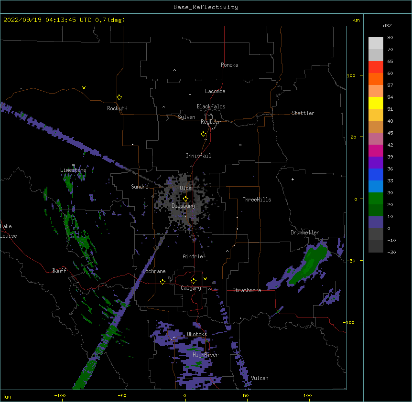Click the Lacombe city label
This screenshot has height=402, width=412.
(x=215, y=91)
